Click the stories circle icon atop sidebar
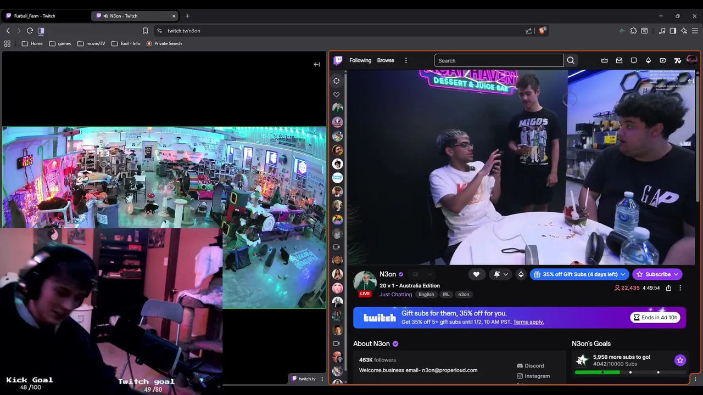703x395 pixels. point(337,81)
